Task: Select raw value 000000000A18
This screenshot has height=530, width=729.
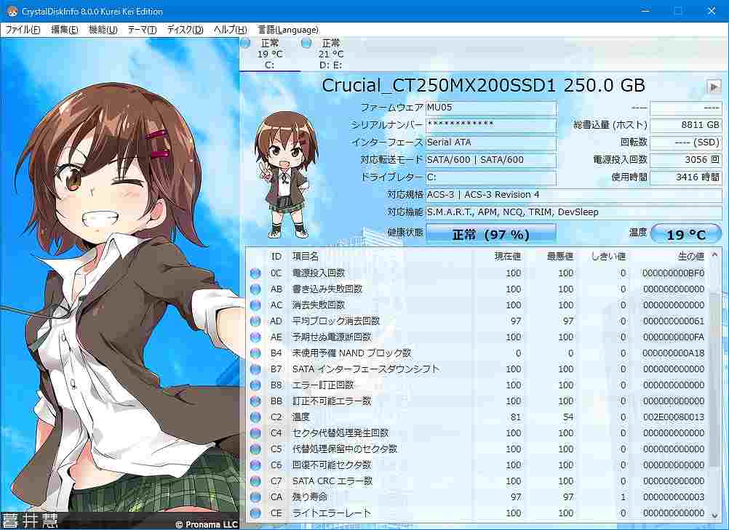Action: 673,353
